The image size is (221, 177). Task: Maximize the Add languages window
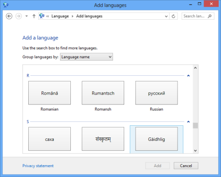click(199, 4)
